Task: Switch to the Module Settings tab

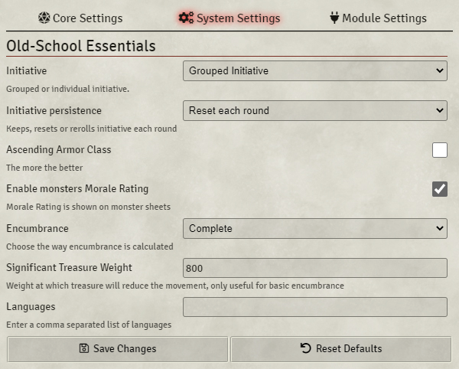Action: click(x=378, y=18)
